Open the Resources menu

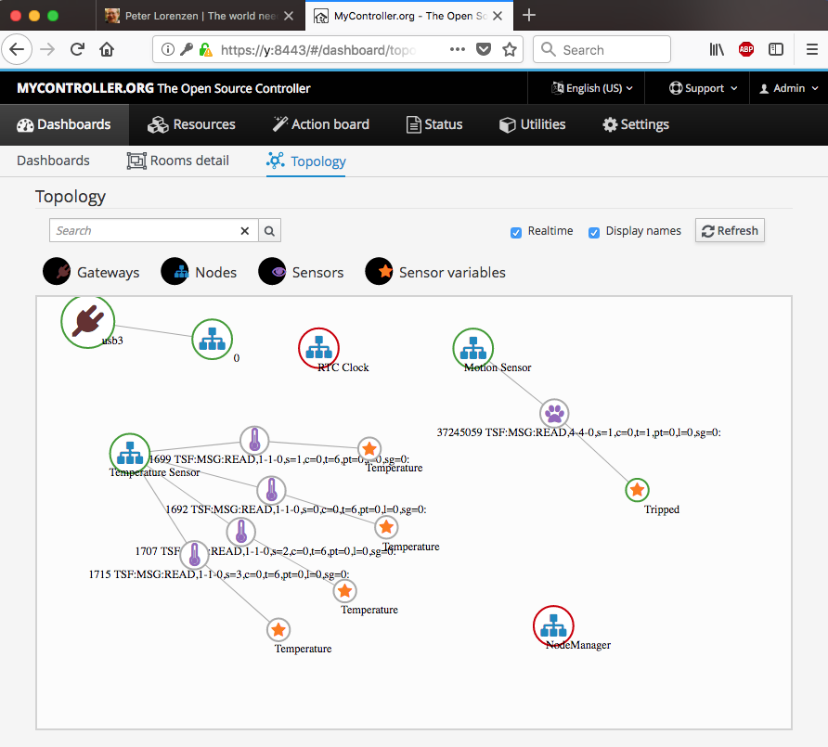click(x=191, y=124)
